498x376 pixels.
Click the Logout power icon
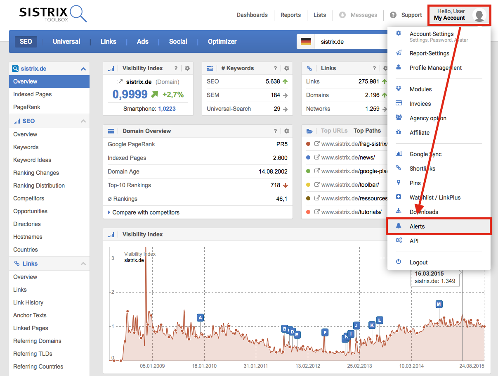[399, 262]
